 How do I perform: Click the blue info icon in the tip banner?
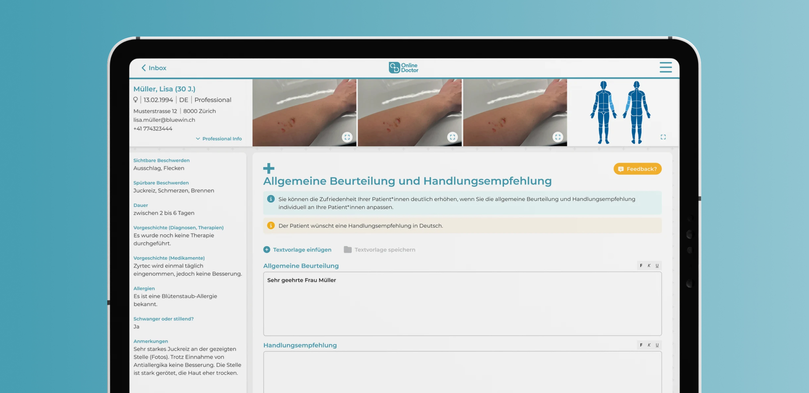271,199
